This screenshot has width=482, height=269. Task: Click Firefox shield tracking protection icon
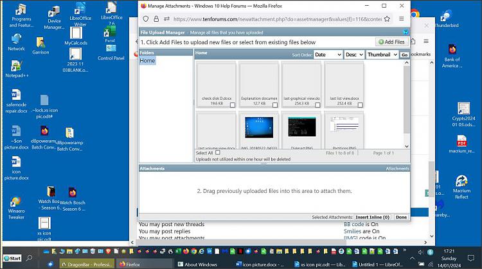pyautogui.click(x=146, y=19)
